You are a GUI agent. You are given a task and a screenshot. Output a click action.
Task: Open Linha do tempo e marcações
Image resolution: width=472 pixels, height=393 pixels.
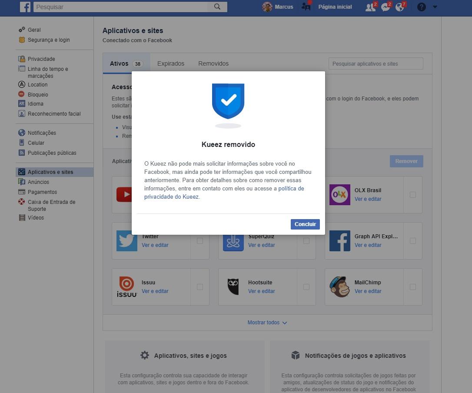point(48,72)
